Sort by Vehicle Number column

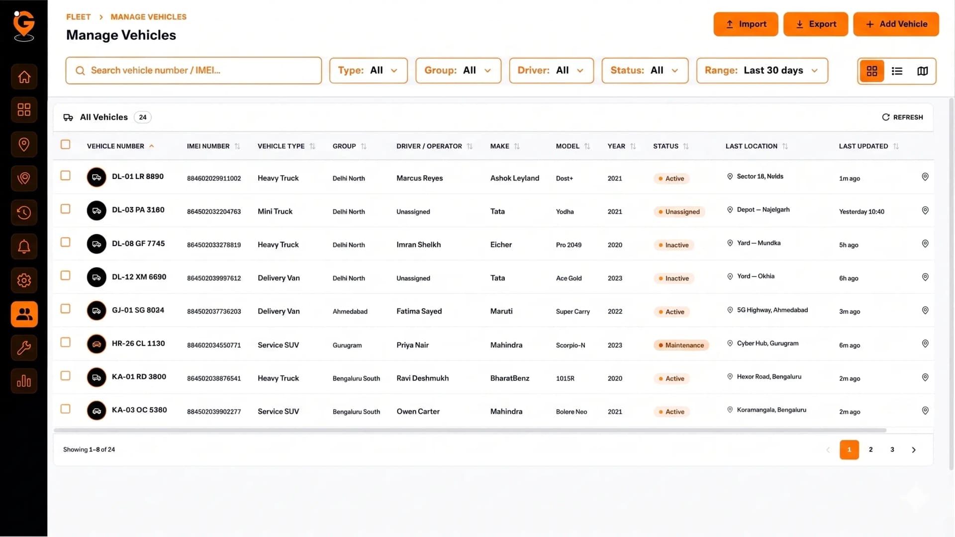(x=120, y=146)
